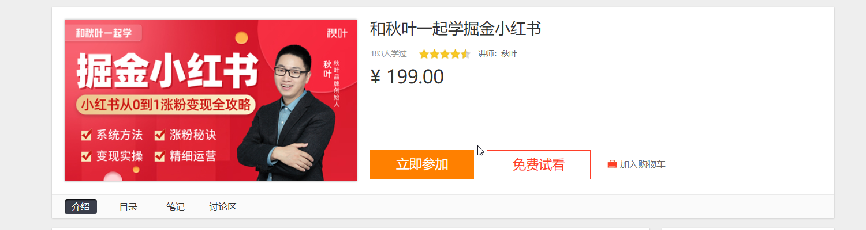Go to the 讨论区 tab
This screenshot has height=230, width=866.
[223, 207]
